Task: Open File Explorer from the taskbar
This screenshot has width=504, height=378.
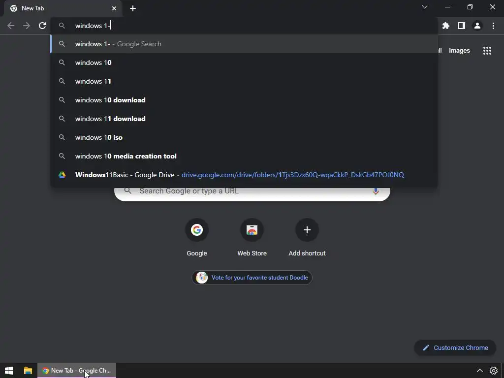Action: [28, 371]
